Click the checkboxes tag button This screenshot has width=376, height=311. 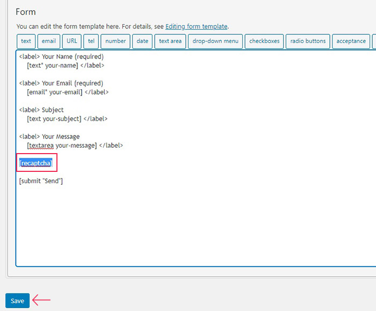tap(264, 41)
